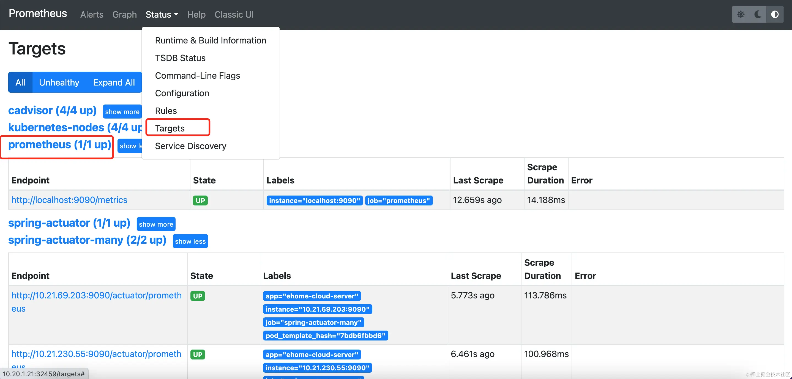Open Service Discovery menu entry
The height and width of the screenshot is (379, 792).
[x=190, y=146]
